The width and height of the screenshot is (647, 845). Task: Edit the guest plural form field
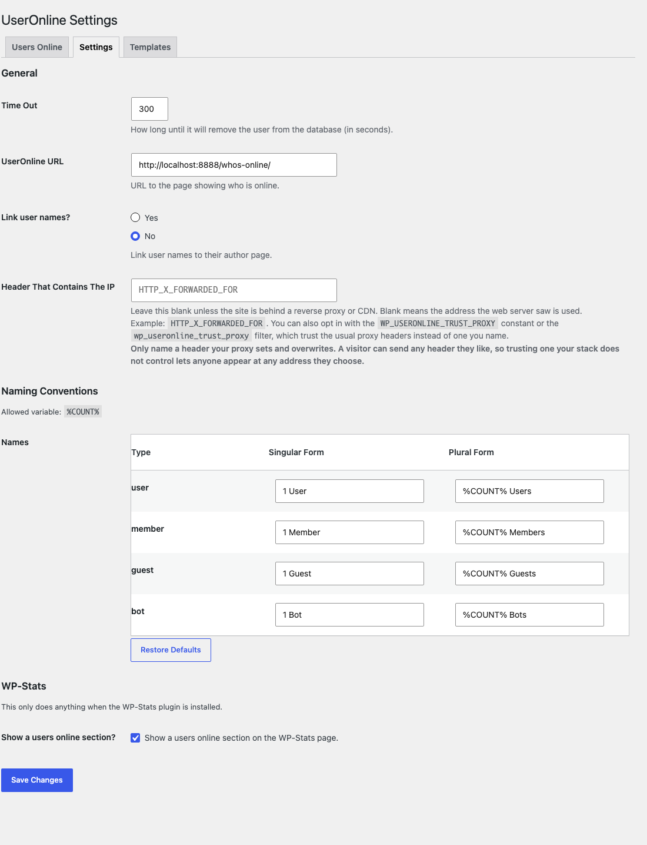click(529, 574)
